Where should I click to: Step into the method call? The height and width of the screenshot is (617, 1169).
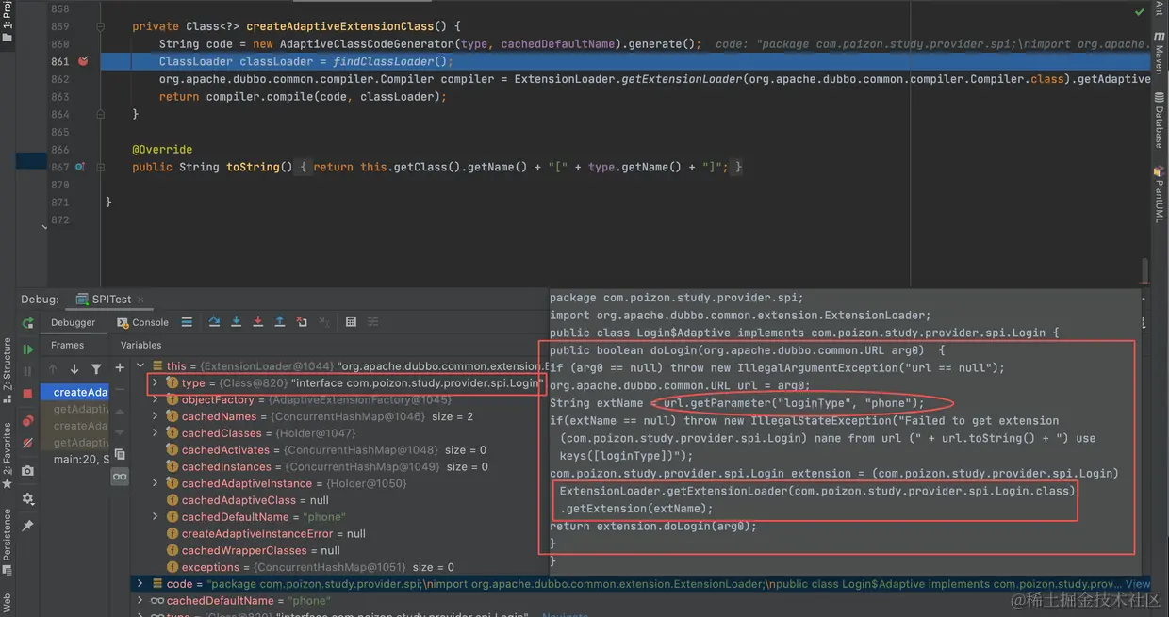[236, 322]
